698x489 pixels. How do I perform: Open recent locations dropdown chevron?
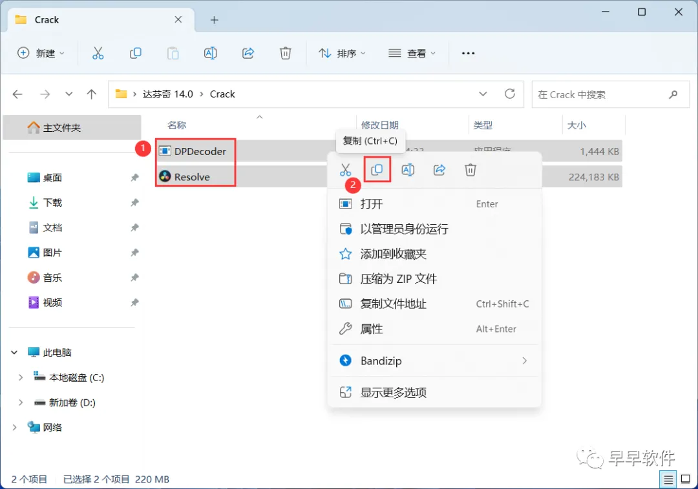coord(69,94)
